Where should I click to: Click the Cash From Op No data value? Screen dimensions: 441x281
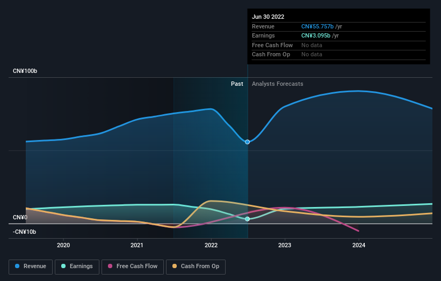tap(312, 55)
